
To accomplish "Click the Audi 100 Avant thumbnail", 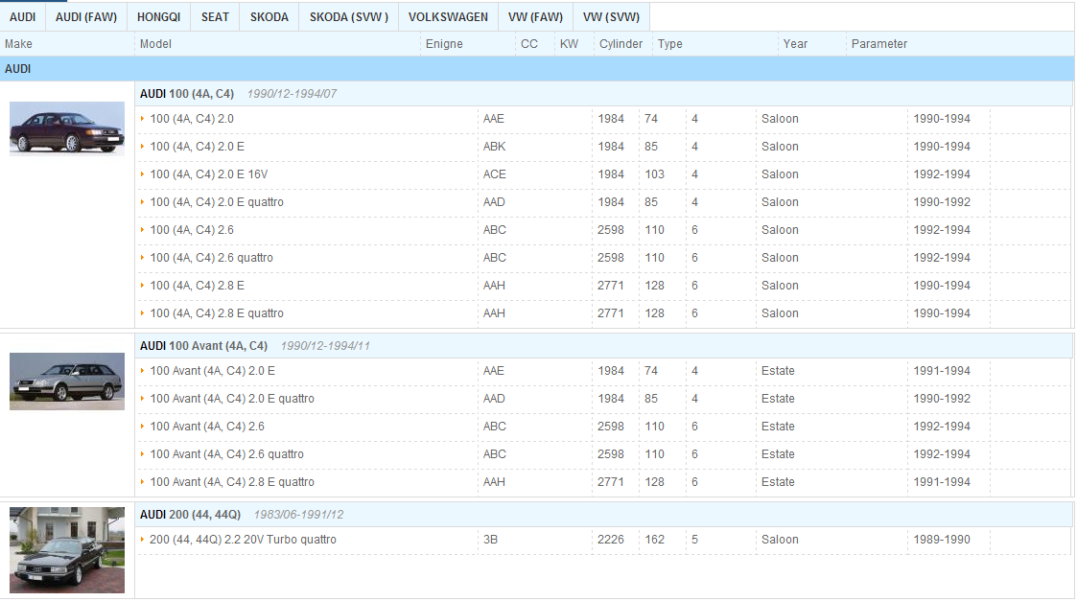I will pos(67,381).
